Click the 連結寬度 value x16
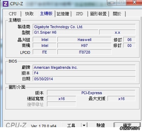The height and width of the screenshot is (131, 142). [x=62, y=99]
